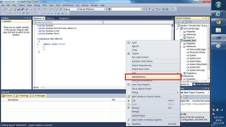Open Solution Explorer from the toolbar icon
Viewport: 226px width, 127px height.
point(145,9)
